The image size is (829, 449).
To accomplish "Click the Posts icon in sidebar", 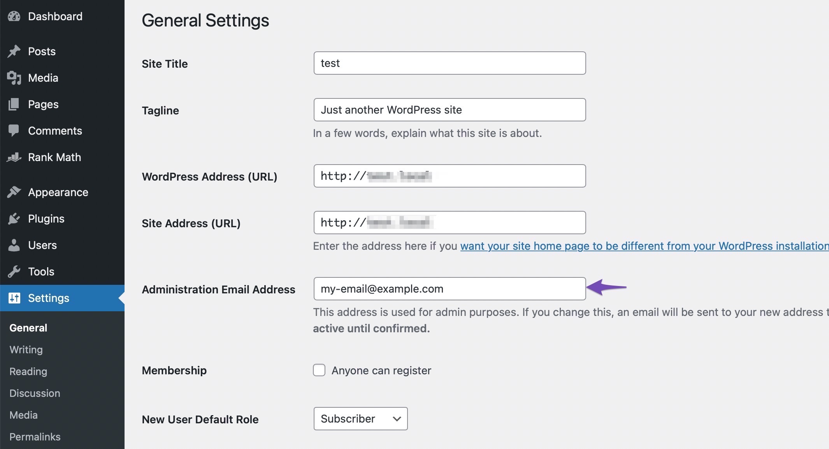I will (14, 51).
